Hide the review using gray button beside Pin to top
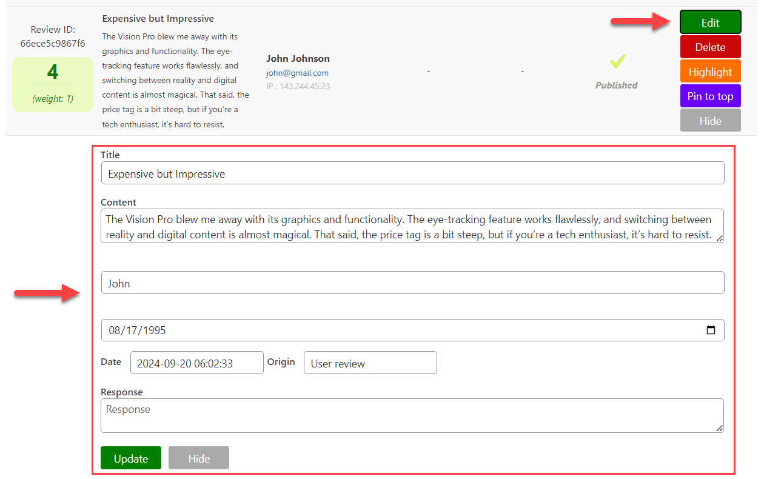Image resolution: width=764 pixels, height=479 pixels. click(x=711, y=121)
